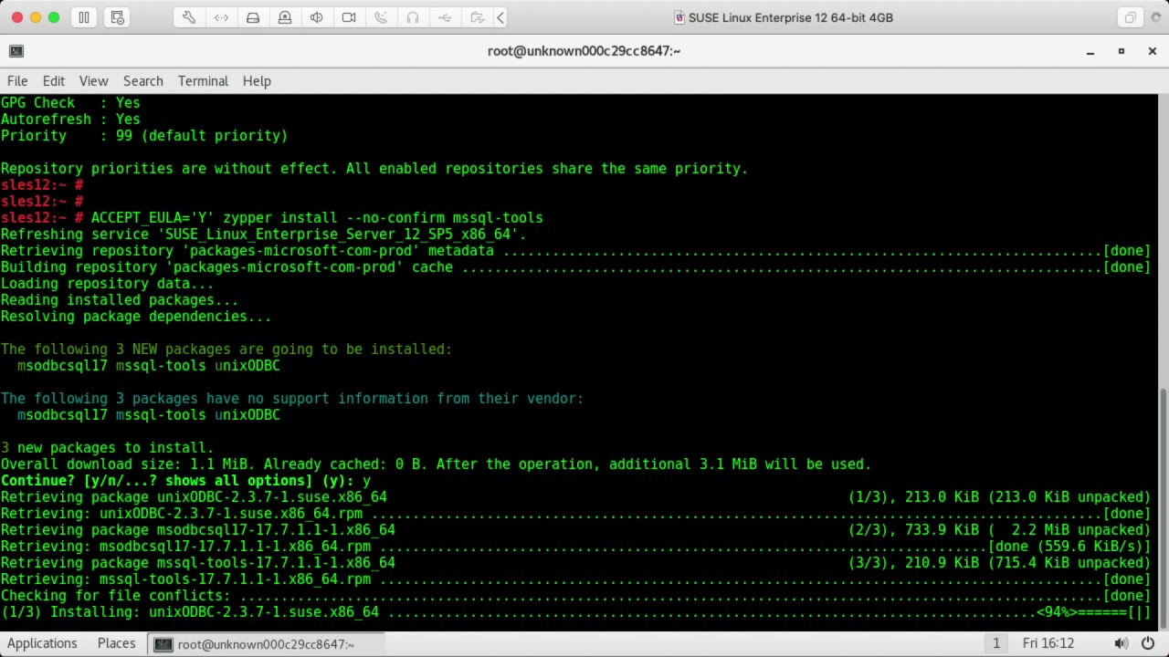Image resolution: width=1169 pixels, height=657 pixels.
Task: Collapse the device toolbar chevron
Action: (x=500, y=17)
